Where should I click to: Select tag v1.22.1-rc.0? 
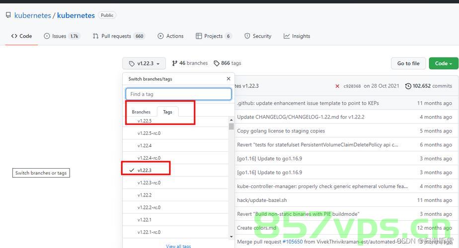pos(175,232)
